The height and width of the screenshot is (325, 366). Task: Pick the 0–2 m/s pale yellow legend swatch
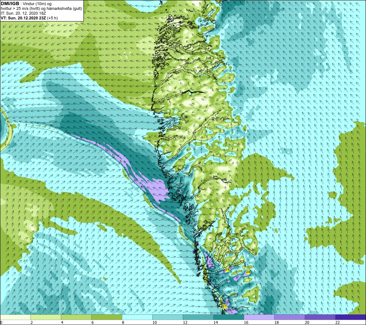(x=15, y=317)
